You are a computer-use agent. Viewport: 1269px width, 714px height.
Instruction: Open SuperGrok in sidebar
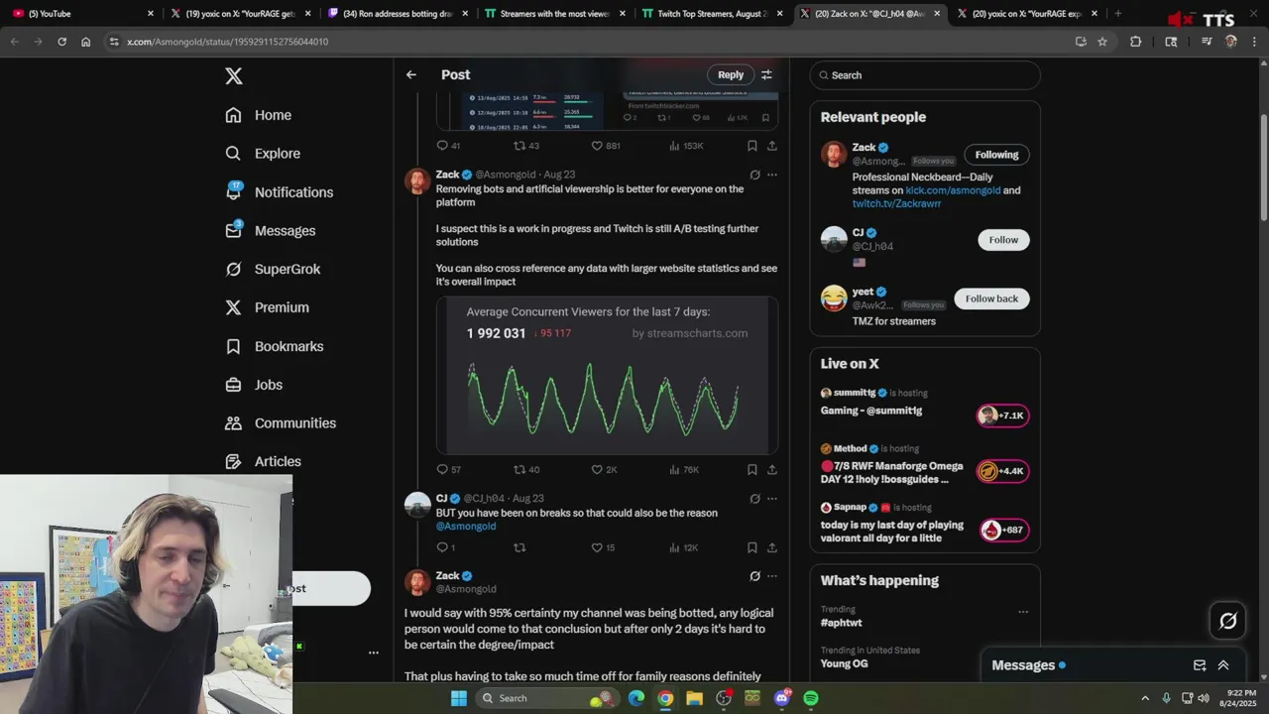pos(273,269)
